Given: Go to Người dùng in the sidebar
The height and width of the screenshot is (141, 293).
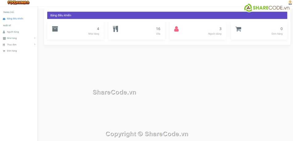Looking at the screenshot, I should coord(13,32).
